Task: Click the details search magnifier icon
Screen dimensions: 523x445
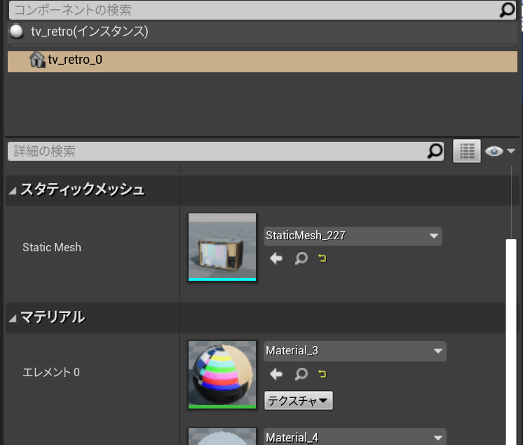Action: 435,151
